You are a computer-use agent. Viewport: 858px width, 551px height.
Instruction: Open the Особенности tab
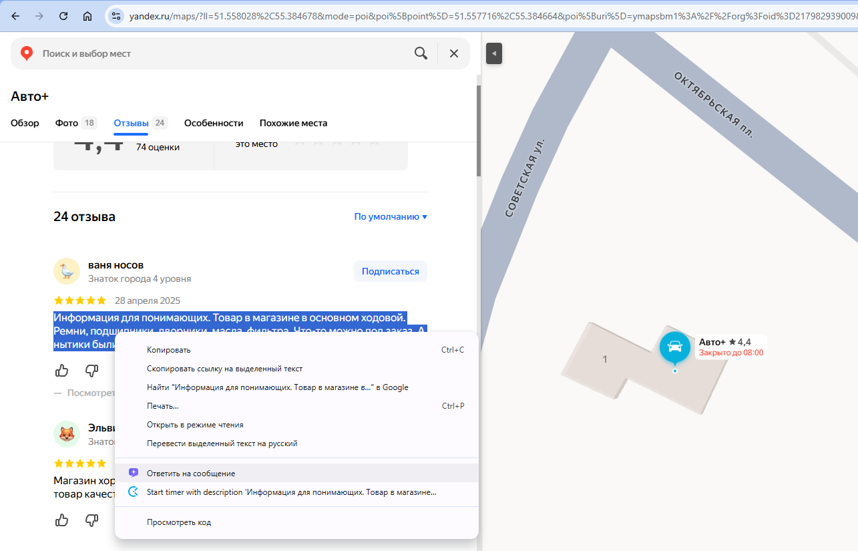point(214,123)
